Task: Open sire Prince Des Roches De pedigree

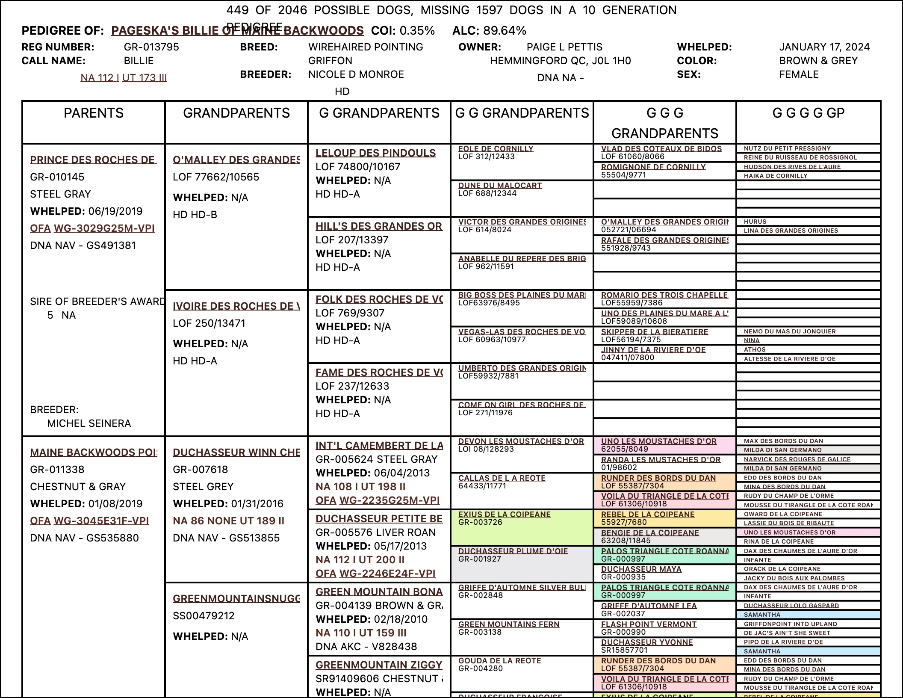Action: pos(93,160)
